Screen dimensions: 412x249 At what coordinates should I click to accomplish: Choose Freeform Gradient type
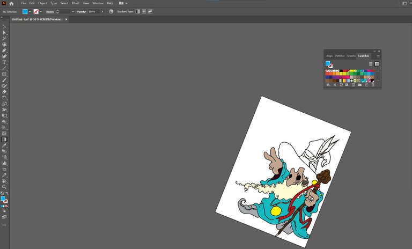coord(150,12)
